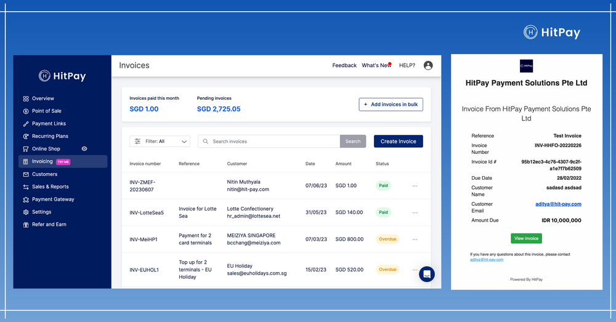The width and height of the screenshot is (616, 322).
Task: Click the Refer and Earn gift icon
Action: (x=26, y=225)
